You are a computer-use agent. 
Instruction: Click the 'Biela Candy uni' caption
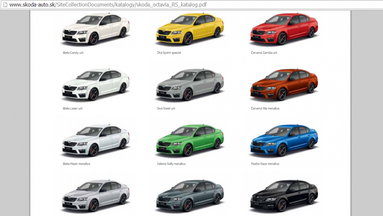(x=73, y=52)
